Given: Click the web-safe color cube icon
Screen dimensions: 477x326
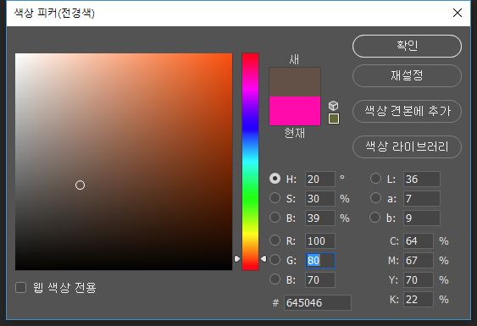Looking at the screenshot, I should [x=334, y=106].
